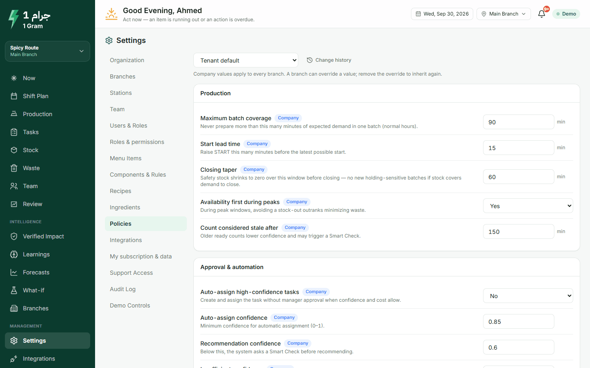Screen dimensions: 590x368
Task: Edit Count considered stale after field
Action: (x=519, y=231)
